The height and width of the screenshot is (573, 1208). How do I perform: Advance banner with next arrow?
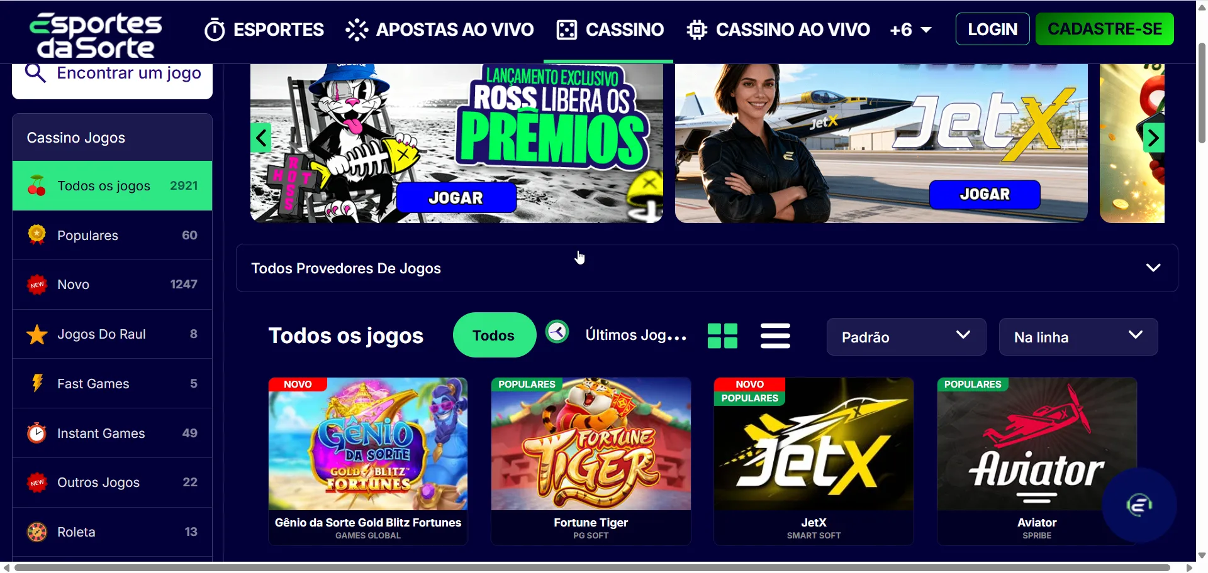click(x=1153, y=138)
